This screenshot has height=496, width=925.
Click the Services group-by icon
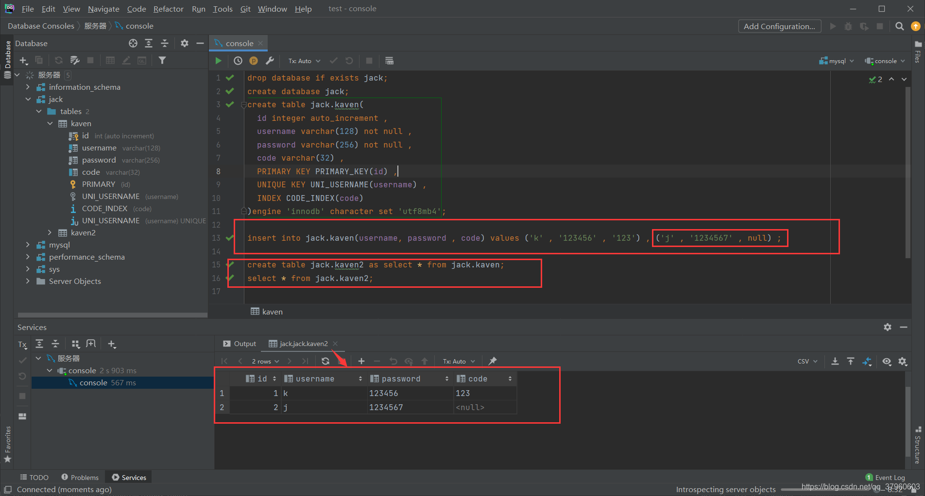75,344
